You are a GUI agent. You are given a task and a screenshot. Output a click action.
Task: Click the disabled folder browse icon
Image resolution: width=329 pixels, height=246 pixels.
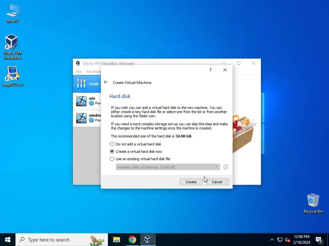tap(225, 167)
